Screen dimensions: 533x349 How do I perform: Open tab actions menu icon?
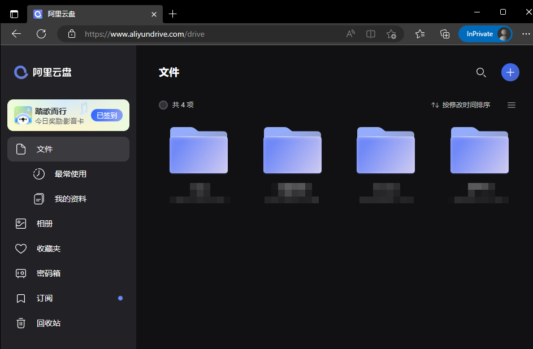[x=14, y=14]
